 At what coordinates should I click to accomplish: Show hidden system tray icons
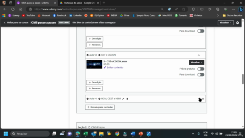193,134
